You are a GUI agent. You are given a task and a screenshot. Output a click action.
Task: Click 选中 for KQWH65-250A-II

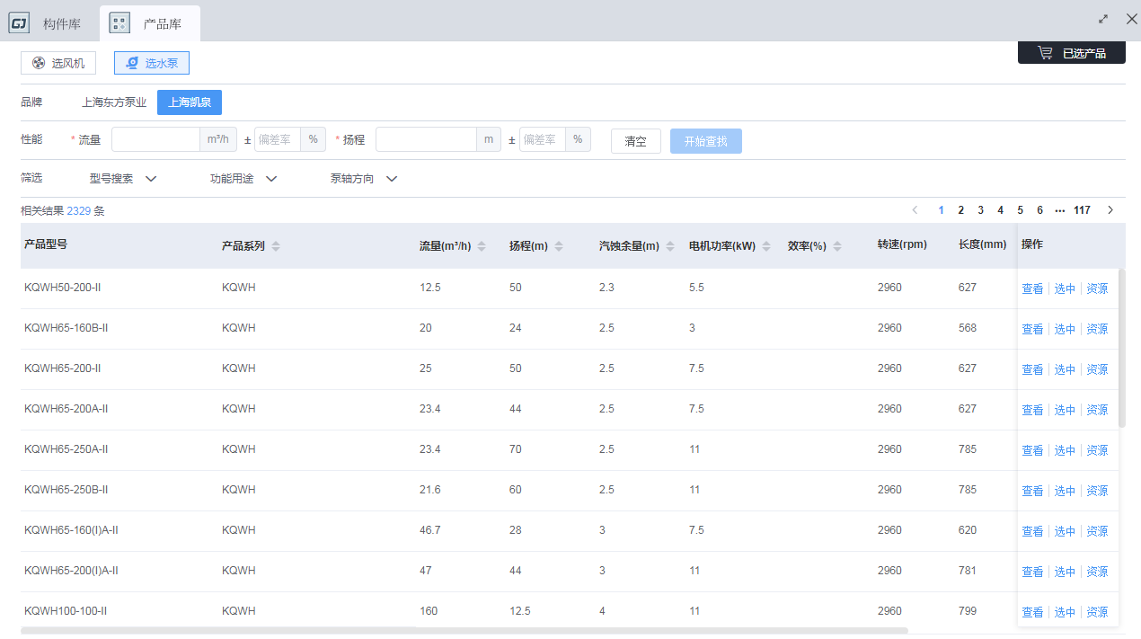1065,450
